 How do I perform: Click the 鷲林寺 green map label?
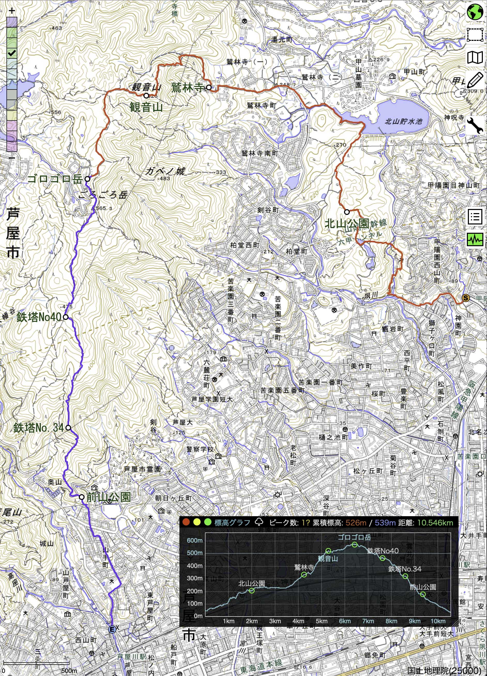coord(188,87)
